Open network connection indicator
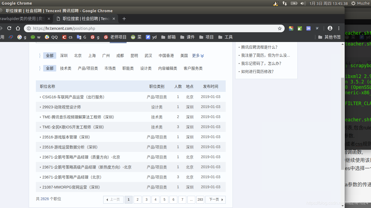The height and width of the screenshot is (208, 371). pyautogui.click(x=285, y=3)
